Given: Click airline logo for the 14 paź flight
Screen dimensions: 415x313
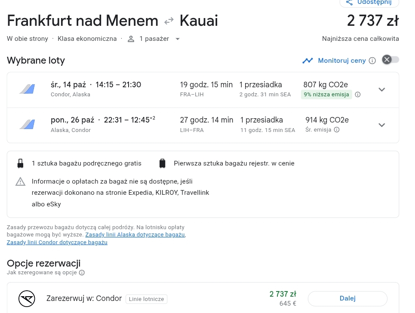Looking at the screenshot, I should click(x=27, y=89).
